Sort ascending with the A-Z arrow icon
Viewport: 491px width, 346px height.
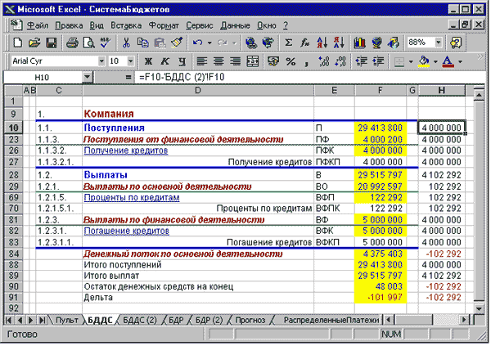tap(322, 43)
